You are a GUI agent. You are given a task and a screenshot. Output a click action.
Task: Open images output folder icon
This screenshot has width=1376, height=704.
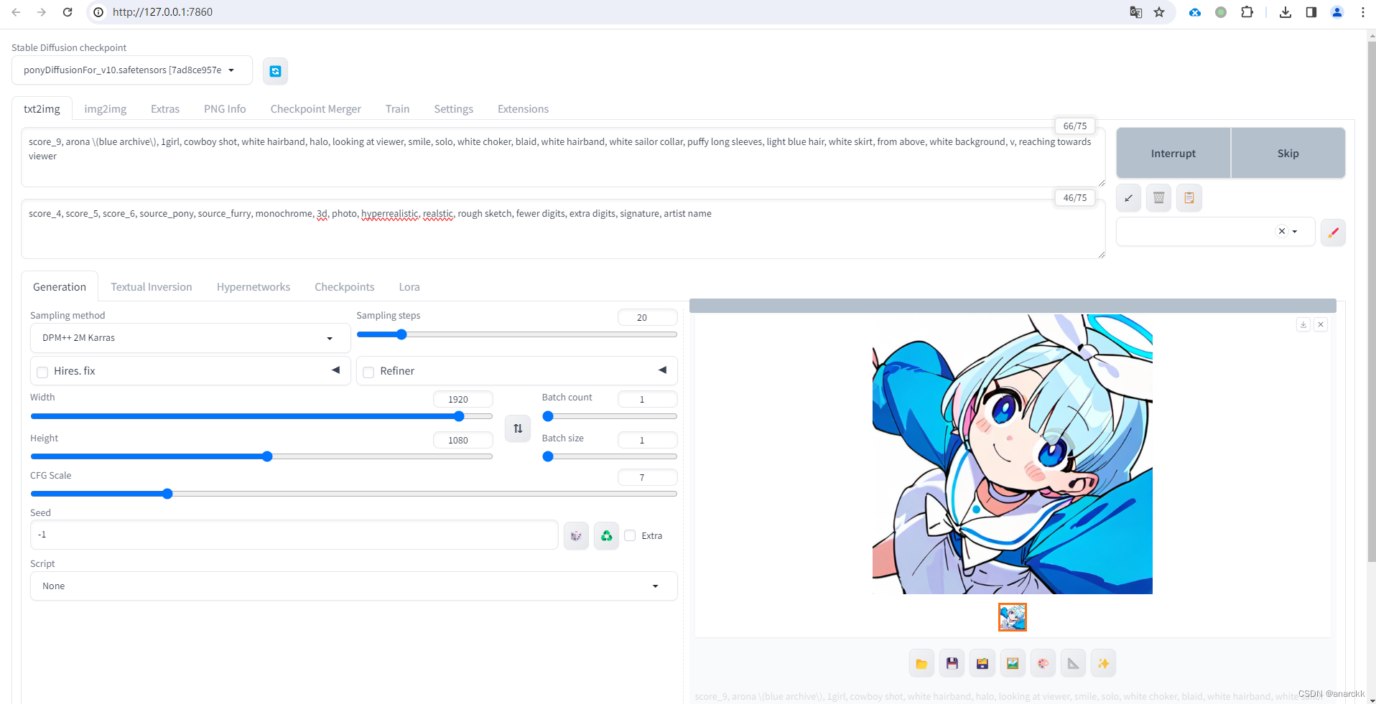point(921,664)
